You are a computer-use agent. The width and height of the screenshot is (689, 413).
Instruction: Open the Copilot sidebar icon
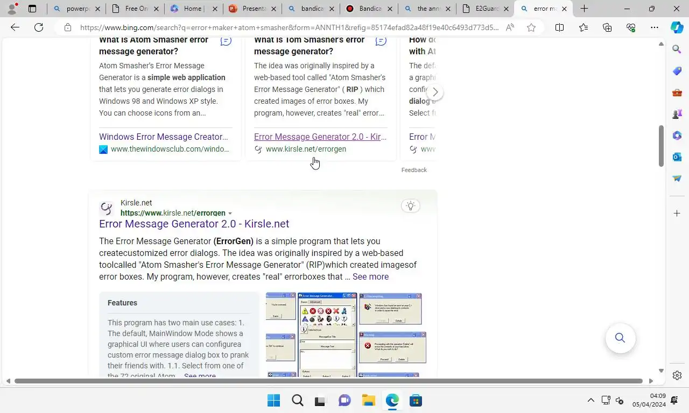[677, 28]
